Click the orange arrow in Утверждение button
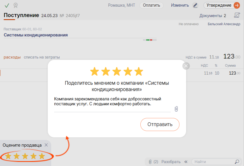 point(236,5)
